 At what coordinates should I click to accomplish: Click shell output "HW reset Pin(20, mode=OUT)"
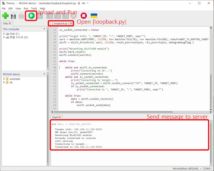(74, 132)
